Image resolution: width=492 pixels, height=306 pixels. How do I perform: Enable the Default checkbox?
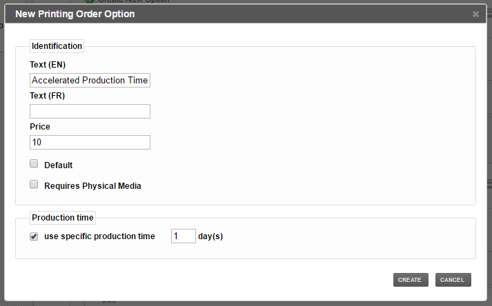click(x=34, y=163)
